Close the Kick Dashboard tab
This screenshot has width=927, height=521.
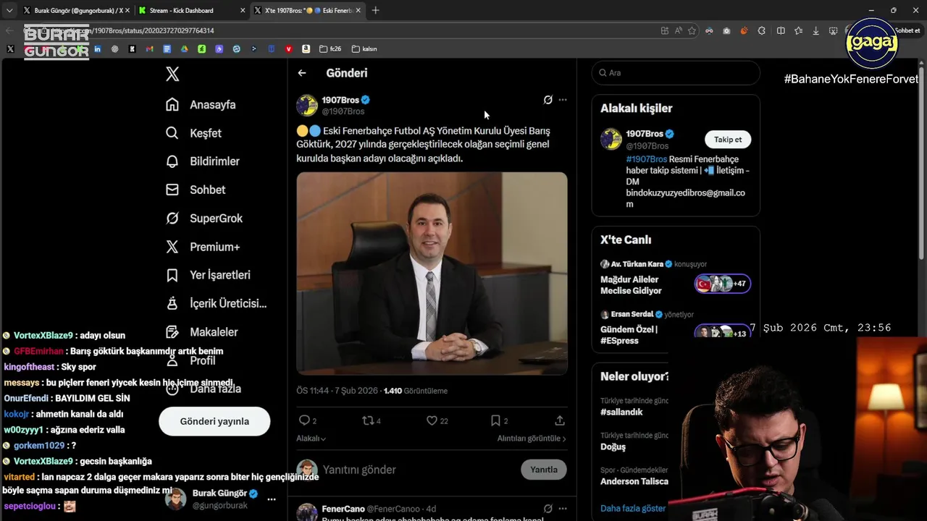242,11
